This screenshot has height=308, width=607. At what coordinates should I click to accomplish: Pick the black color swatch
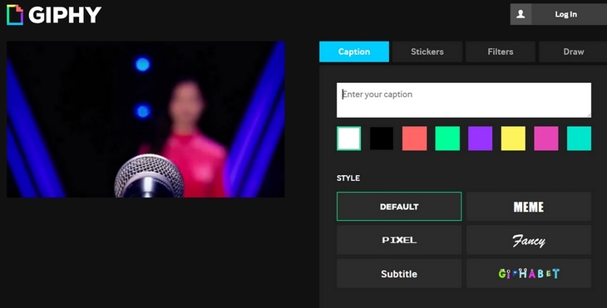[x=382, y=139]
